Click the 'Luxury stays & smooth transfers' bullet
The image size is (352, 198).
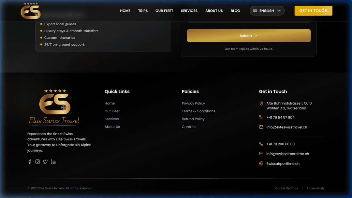(x=71, y=31)
